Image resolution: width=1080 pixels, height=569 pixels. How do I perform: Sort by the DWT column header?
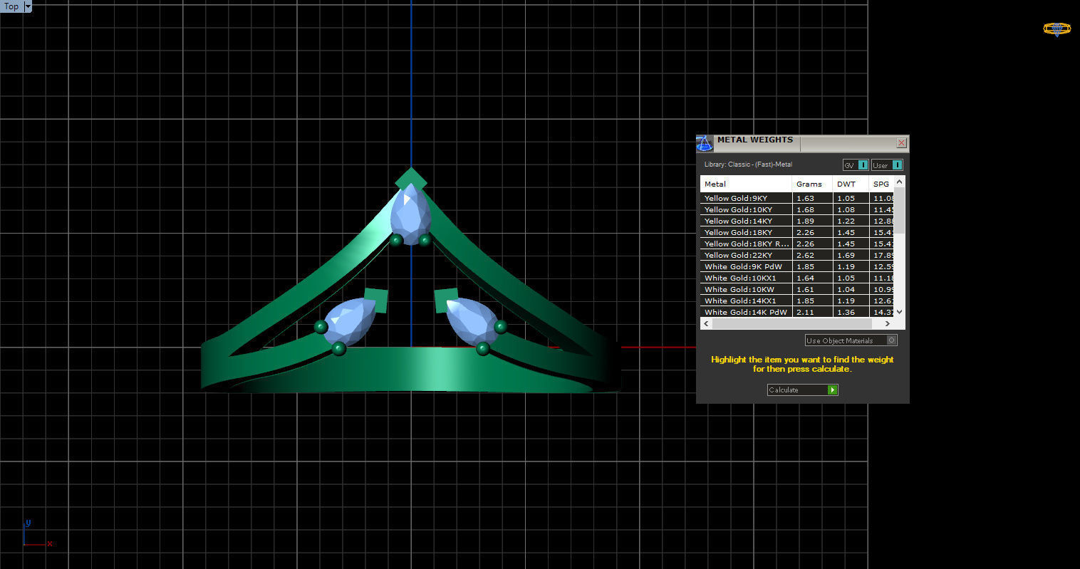point(851,184)
